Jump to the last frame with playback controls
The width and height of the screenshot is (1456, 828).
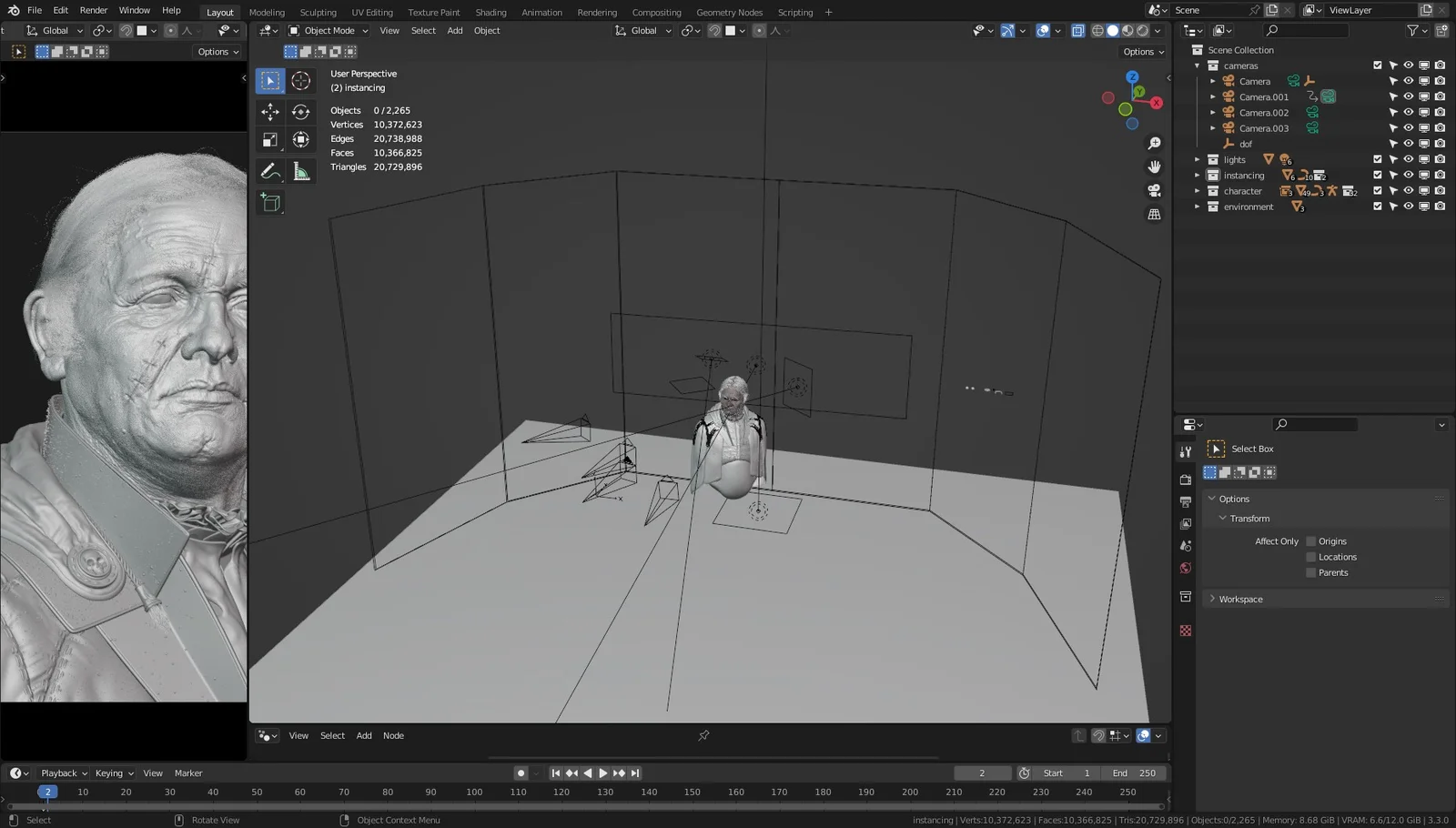[x=634, y=772]
